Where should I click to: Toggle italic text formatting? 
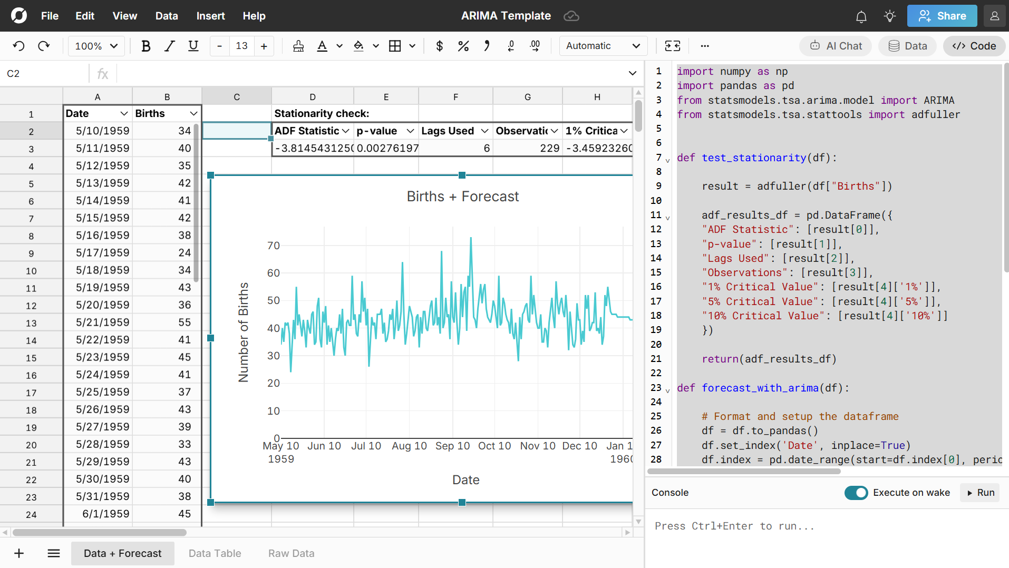[x=169, y=46]
